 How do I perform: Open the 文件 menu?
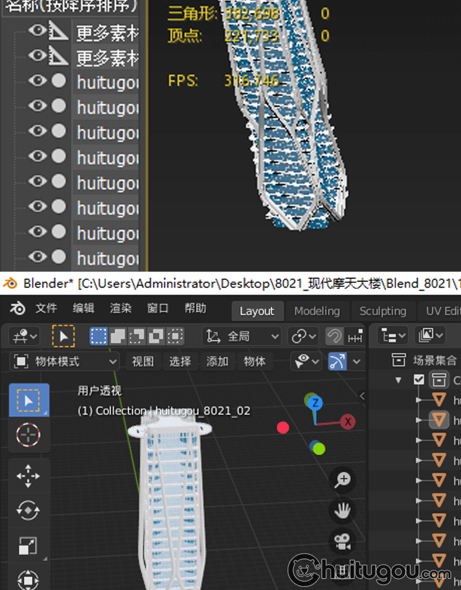(x=46, y=309)
